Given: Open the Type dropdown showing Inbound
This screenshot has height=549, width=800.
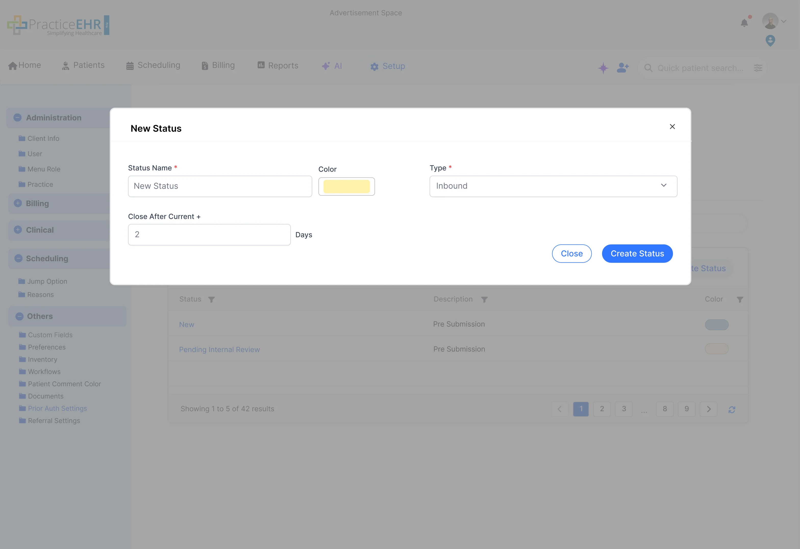Looking at the screenshot, I should tap(553, 186).
